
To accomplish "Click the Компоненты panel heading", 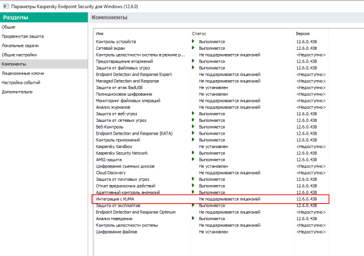I will click(109, 18).
